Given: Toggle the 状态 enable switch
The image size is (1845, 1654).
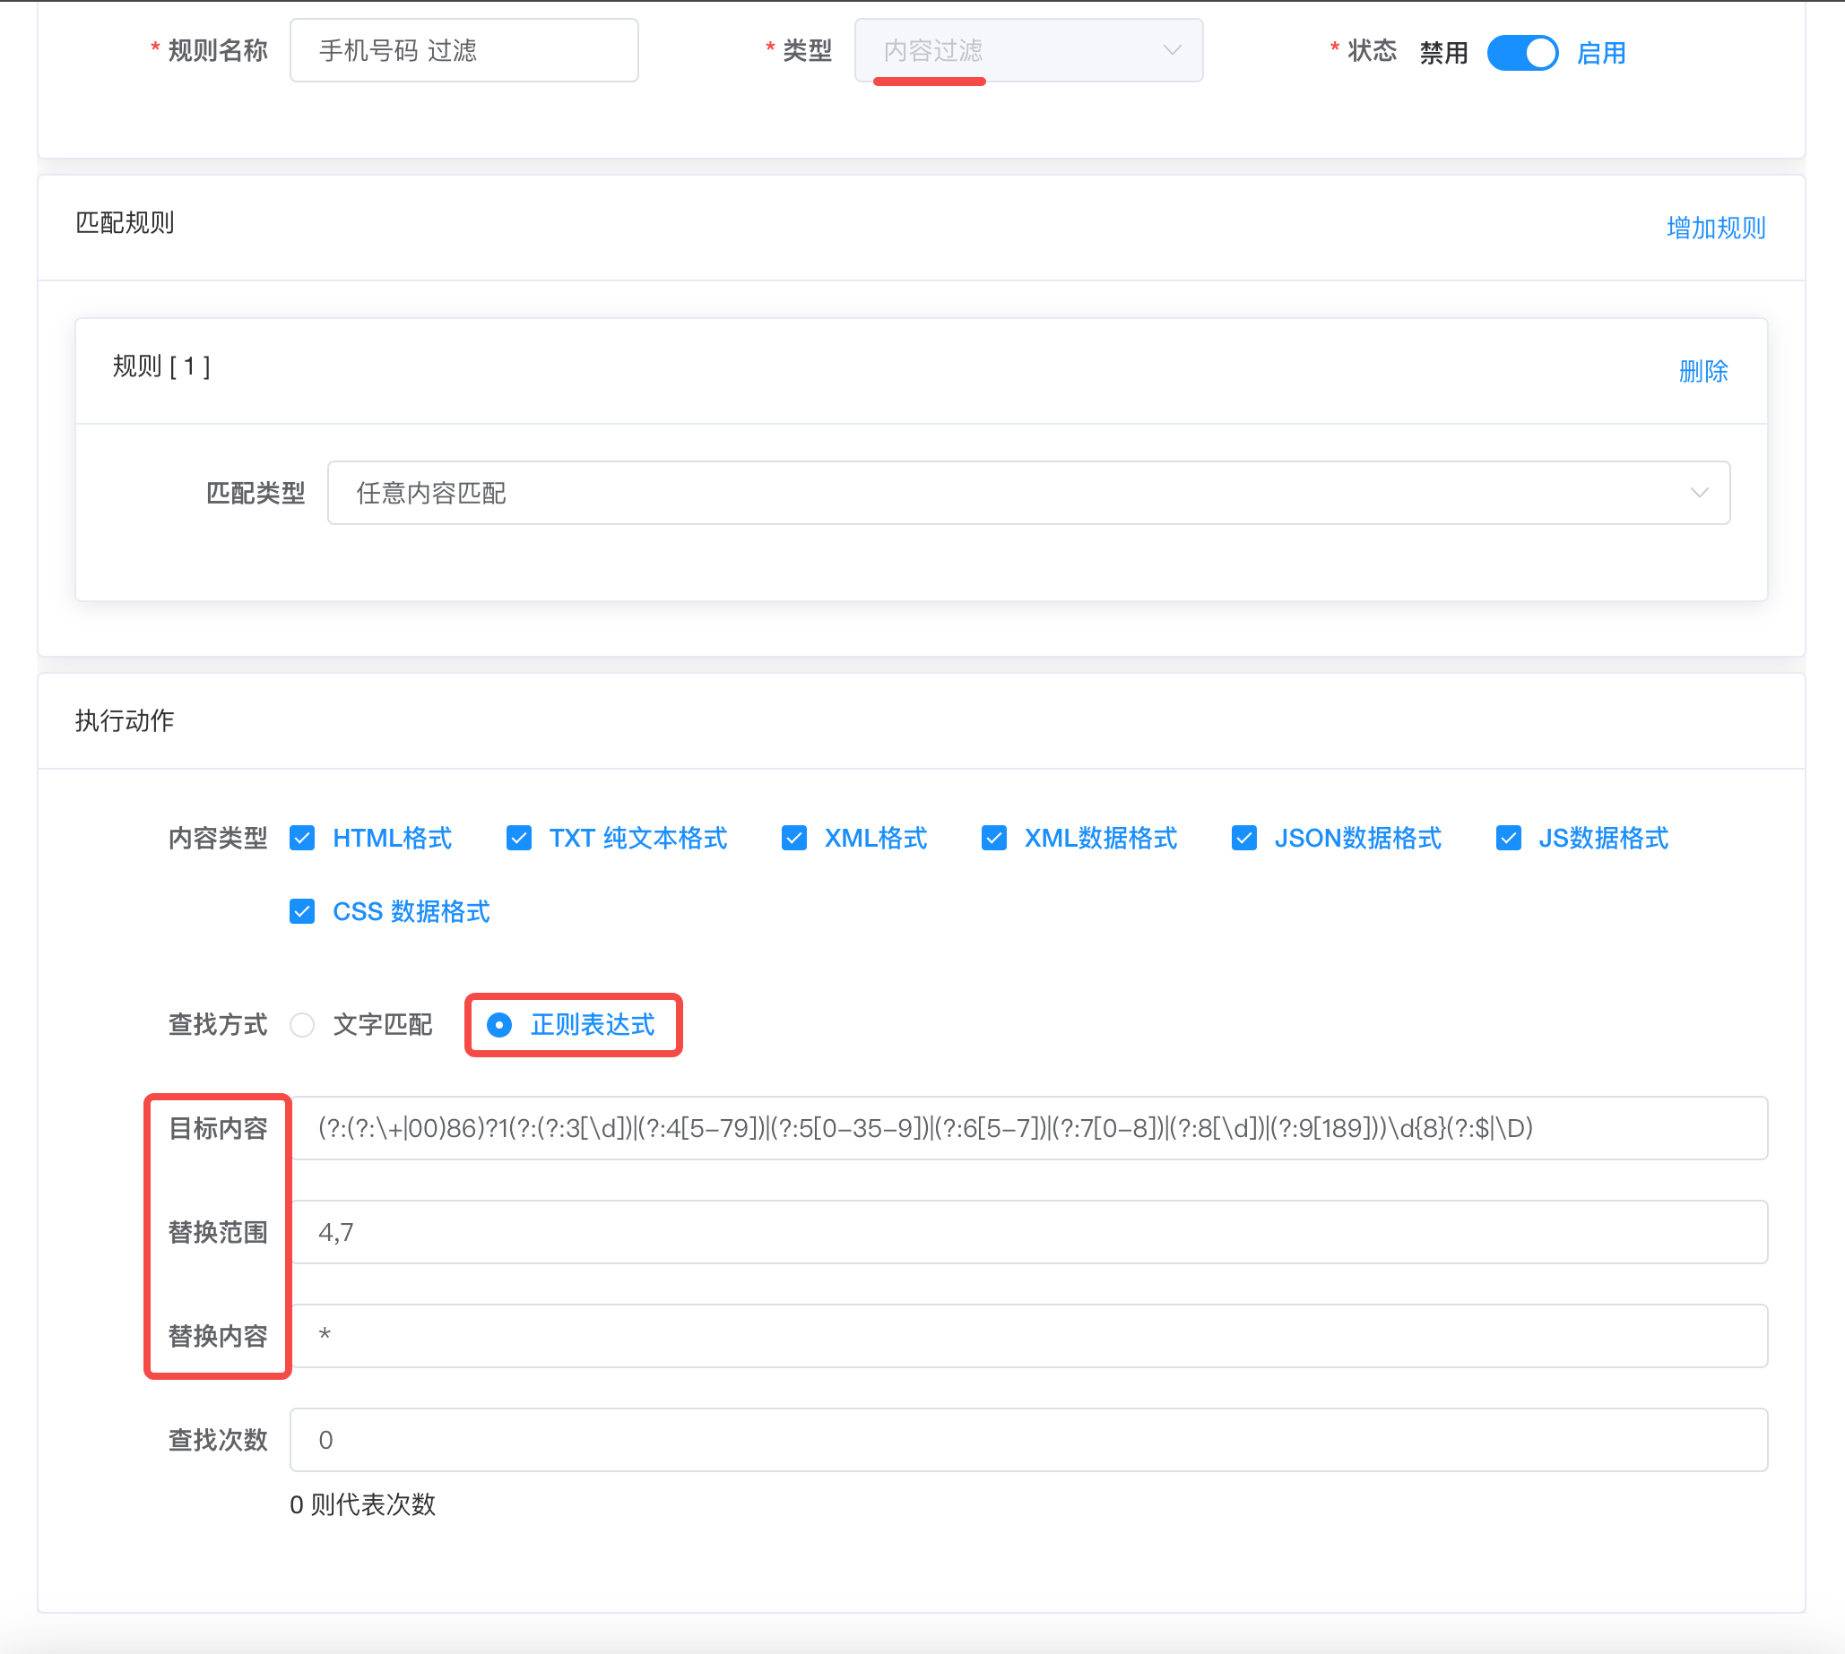Looking at the screenshot, I should pyautogui.click(x=1522, y=53).
